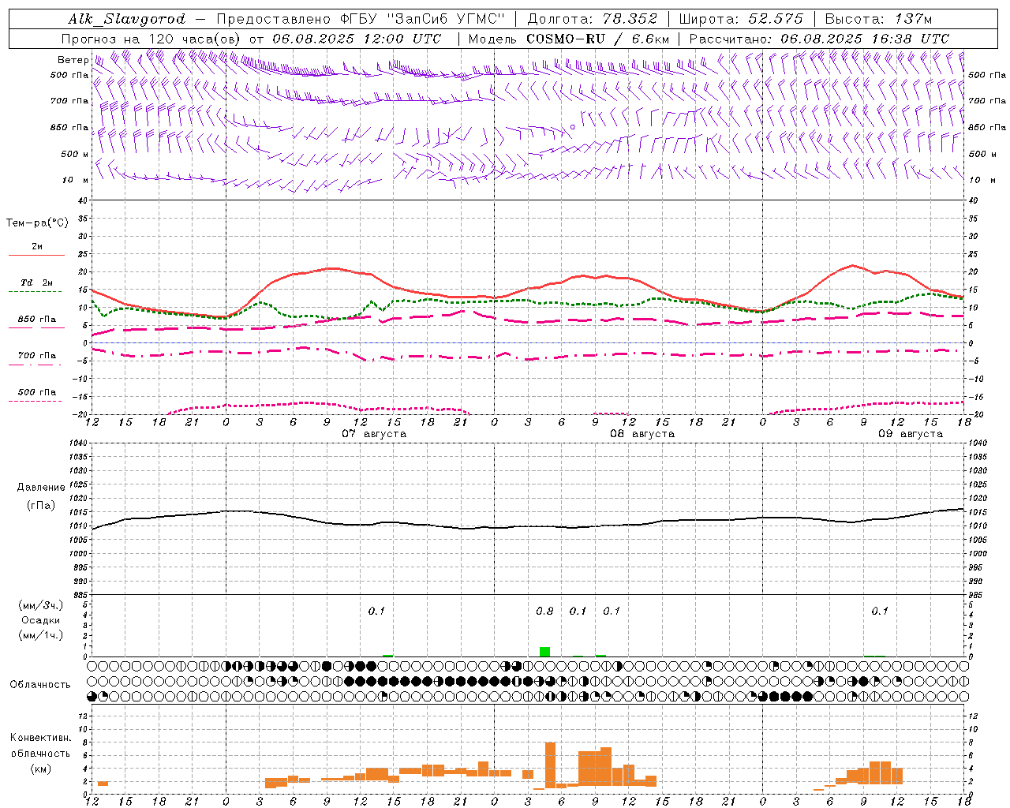The image size is (1010, 808).
Task: Click the Давление panel label
Action: pos(41,488)
